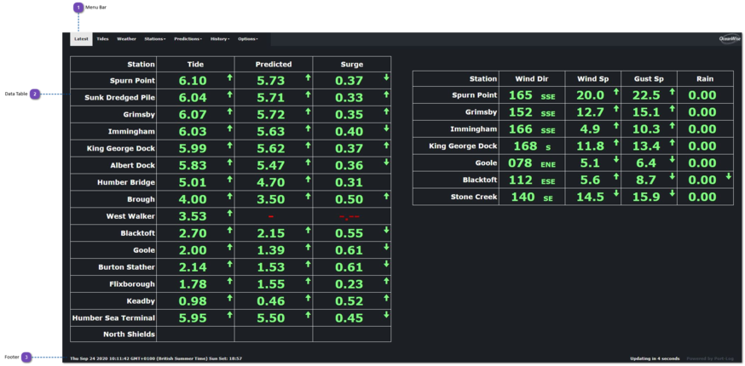Screen dimensions: 745x366
Task: Click the OceanWise logo
Action: pyautogui.click(x=730, y=39)
